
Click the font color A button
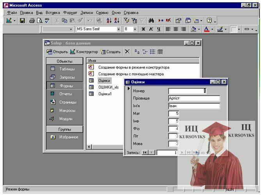(206, 29)
